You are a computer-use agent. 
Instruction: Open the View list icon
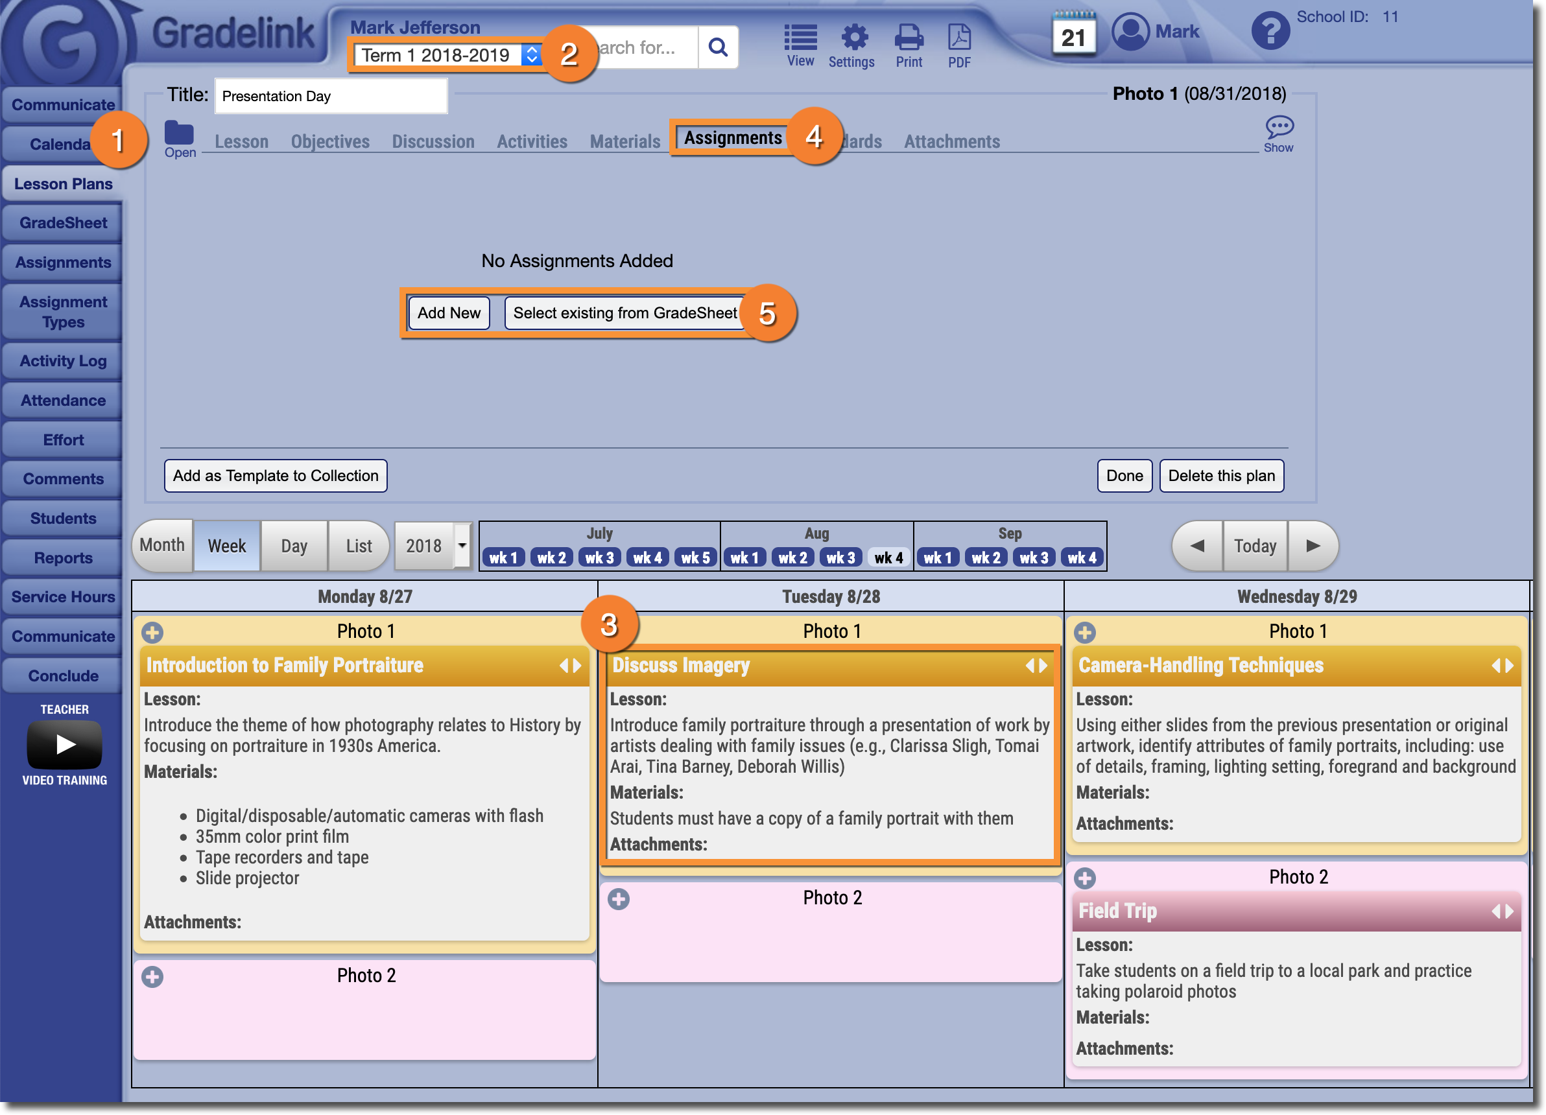[800, 38]
